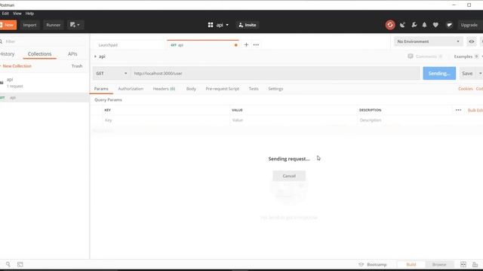Screen dimensions: 483x271
Task: Open the Authorization tab
Action: [x=131, y=89]
